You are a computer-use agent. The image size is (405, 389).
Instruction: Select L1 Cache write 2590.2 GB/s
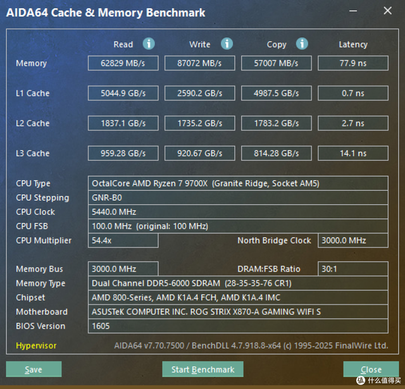[x=200, y=93]
